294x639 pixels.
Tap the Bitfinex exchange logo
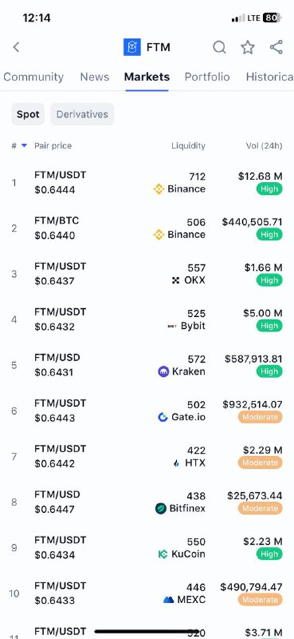click(161, 509)
